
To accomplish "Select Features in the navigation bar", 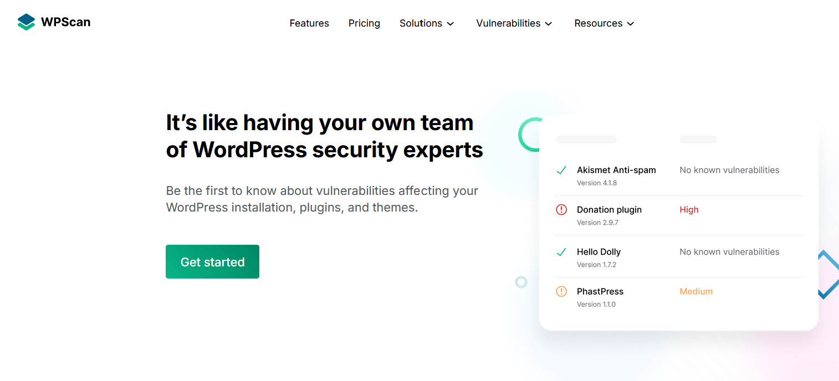I will coord(309,23).
